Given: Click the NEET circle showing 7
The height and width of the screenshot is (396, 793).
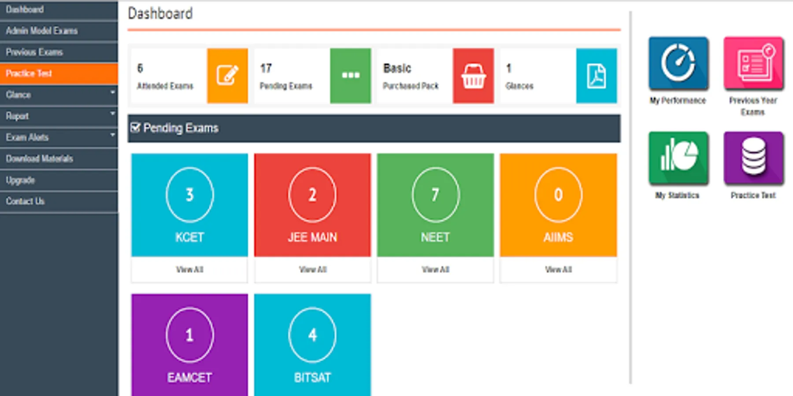Looking at the screenshot, I should click(435, 194).
